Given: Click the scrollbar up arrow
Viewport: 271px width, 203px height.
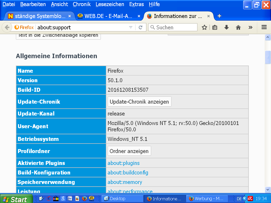Looking at the screenshot, I should coord(268,37).
